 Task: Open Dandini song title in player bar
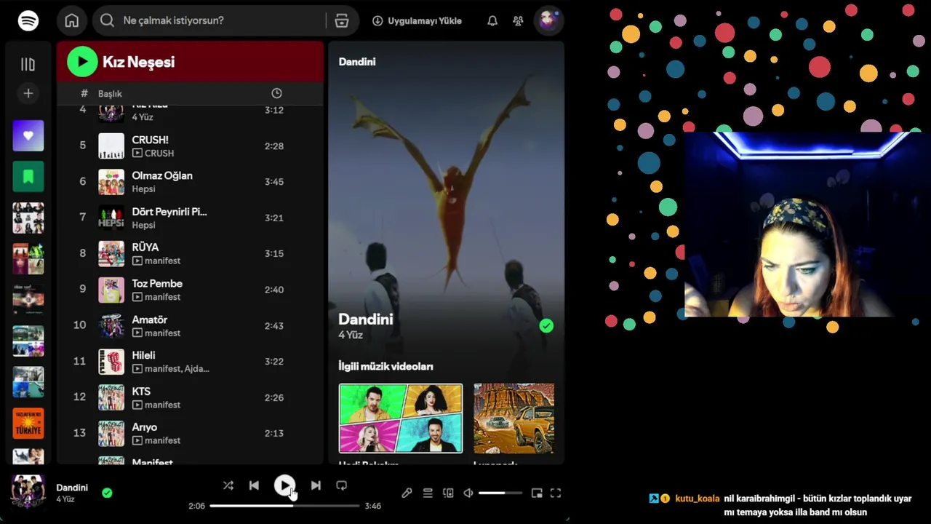click(72, 488)
